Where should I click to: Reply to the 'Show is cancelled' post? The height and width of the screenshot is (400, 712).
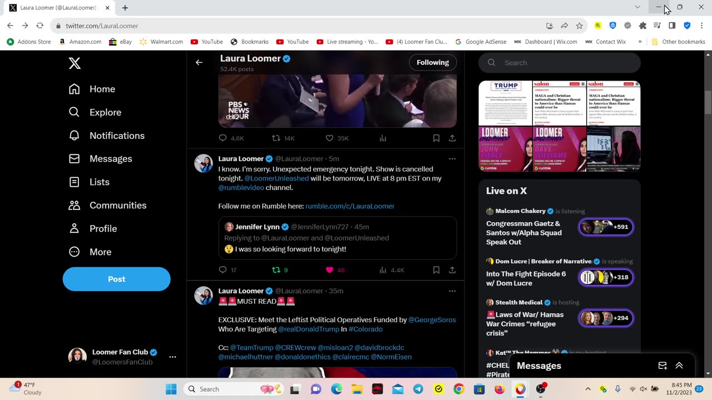coord(223,270)
